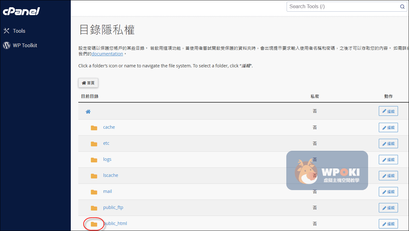Click 編輯 button for the mail folder

(x=388, y=192)
